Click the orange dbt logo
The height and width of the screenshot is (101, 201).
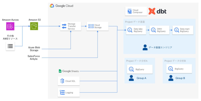click(152, 11)
